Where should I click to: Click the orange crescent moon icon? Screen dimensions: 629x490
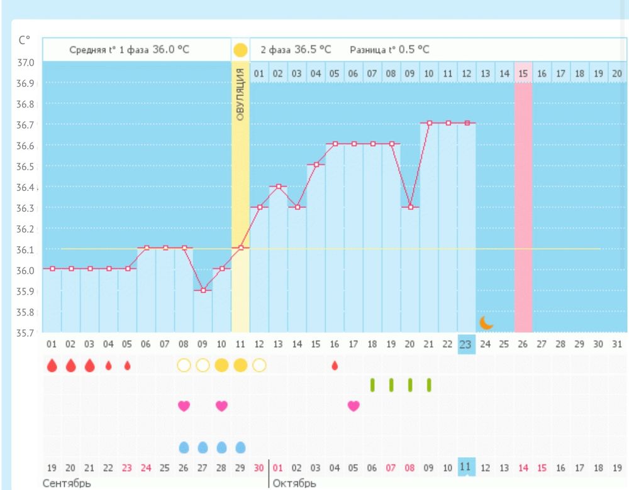click(x=486, y=323)
